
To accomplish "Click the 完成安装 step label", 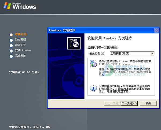I will [20, 56].
